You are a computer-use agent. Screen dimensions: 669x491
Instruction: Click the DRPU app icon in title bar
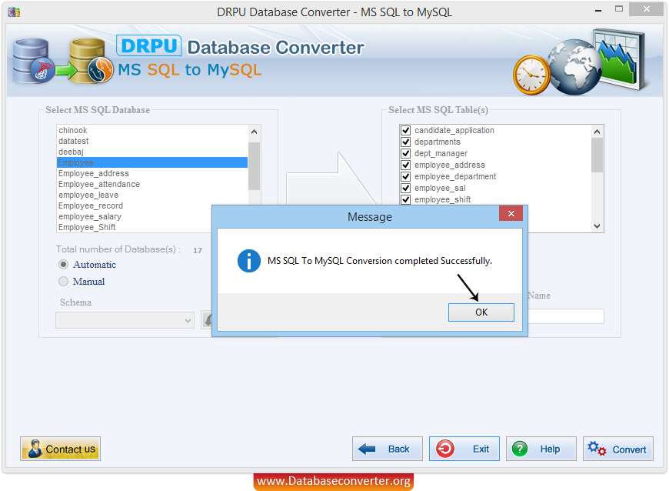click(14, 12)
